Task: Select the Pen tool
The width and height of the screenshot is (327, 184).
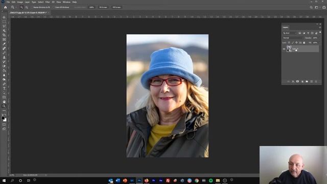Action: point(4,84)
